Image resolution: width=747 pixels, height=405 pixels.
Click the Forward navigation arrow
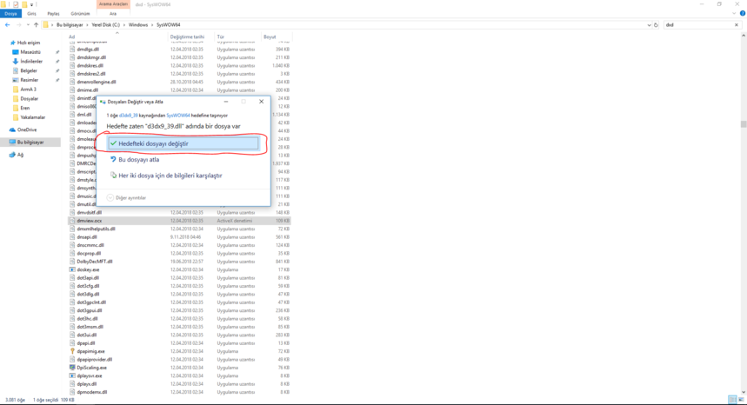click(18, 24)
